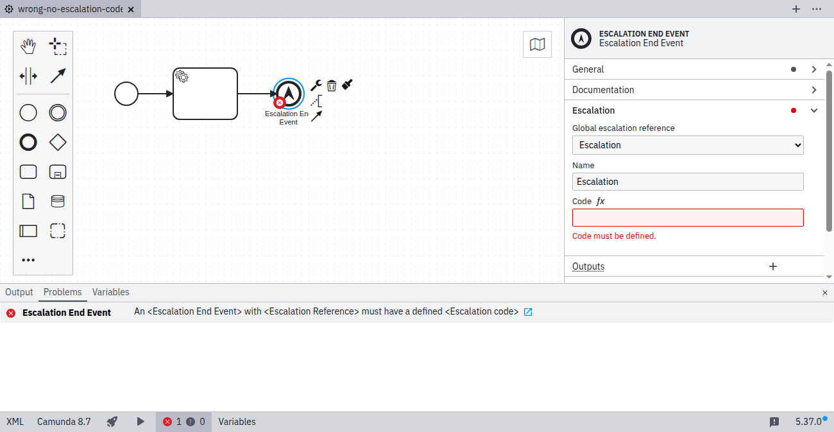Toggle the minimap on the canvas
834x432 pixels.
pos(537,44)
